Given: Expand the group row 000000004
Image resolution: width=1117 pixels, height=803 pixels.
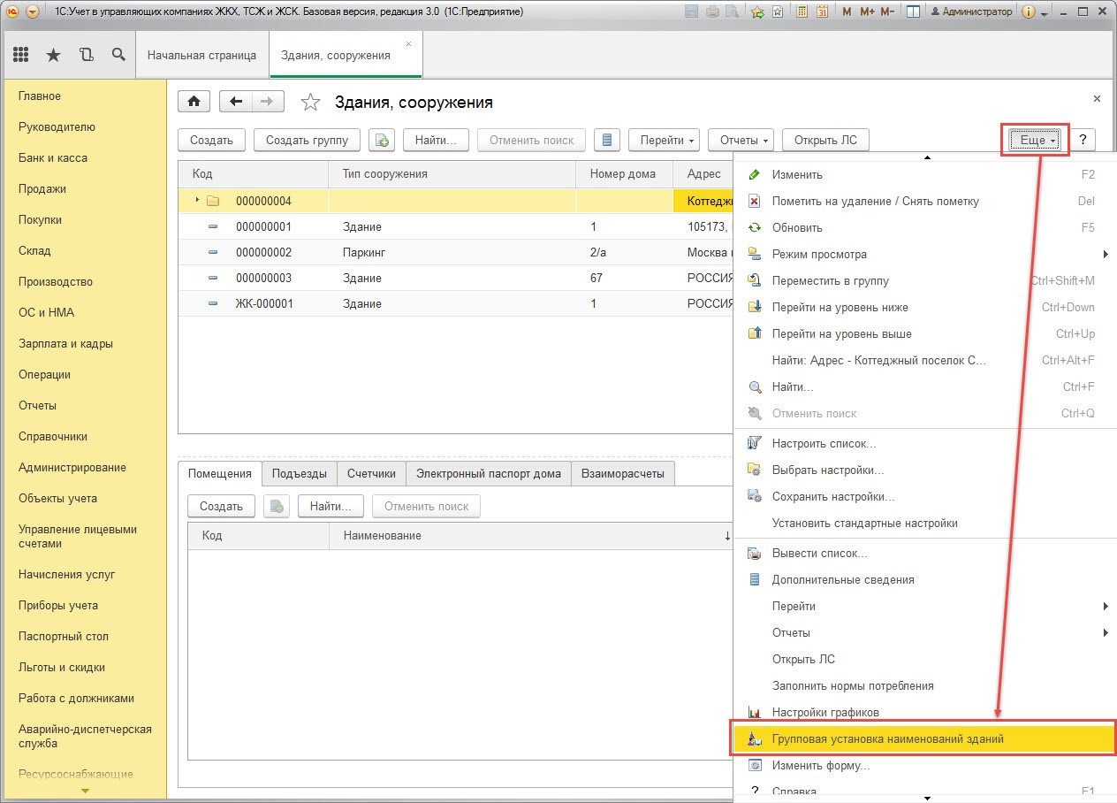Looking at the screenshot, I should click(197, 200).
